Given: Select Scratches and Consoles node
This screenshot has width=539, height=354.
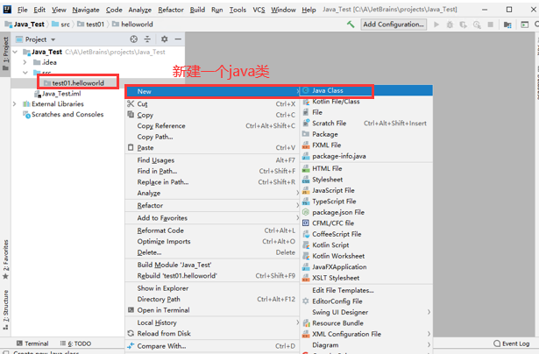Looking at the screenshot, I should pos(63,115).
